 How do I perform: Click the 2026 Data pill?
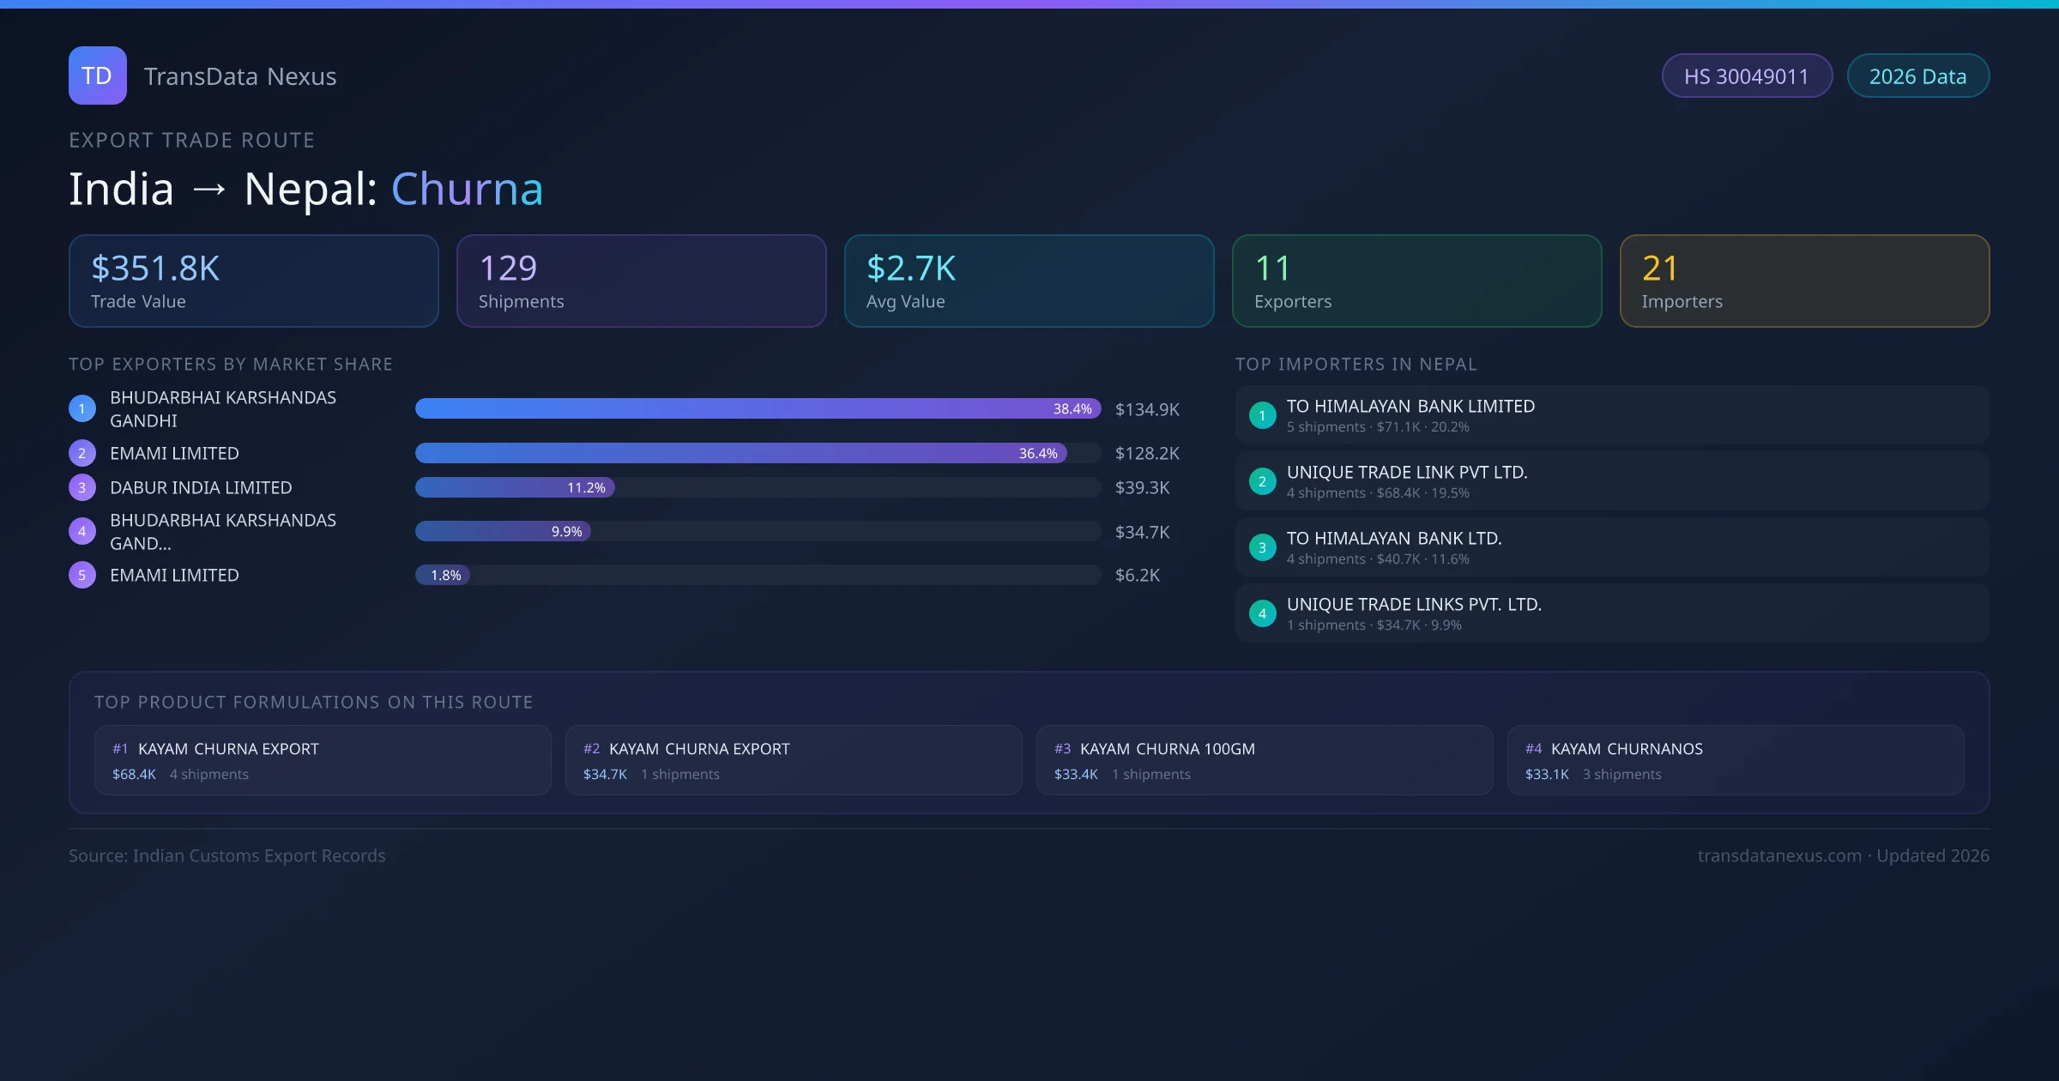tap(1917, 76)
